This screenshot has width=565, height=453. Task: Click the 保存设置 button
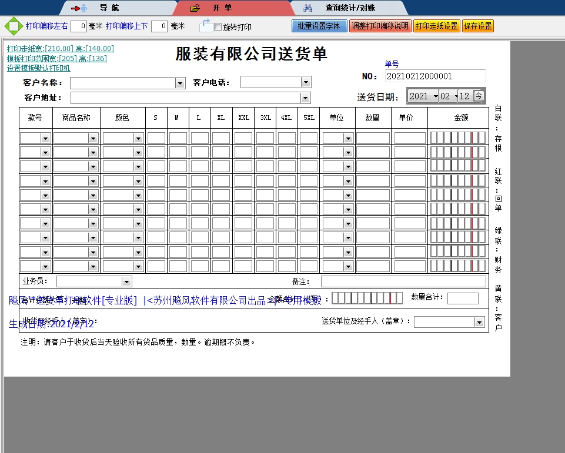point(477,26)
